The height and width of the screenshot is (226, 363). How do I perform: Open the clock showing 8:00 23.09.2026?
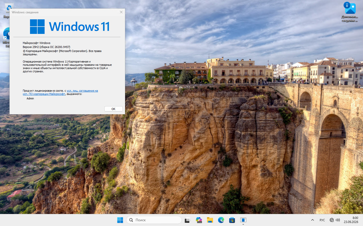tap(351, 220)
